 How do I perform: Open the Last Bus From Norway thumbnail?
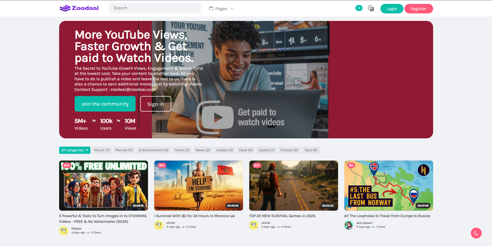(389, 186)
